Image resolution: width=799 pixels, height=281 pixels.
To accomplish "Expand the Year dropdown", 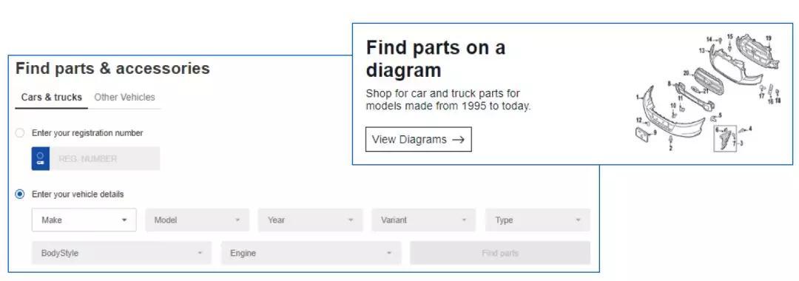I will click(x=310, y=220).
